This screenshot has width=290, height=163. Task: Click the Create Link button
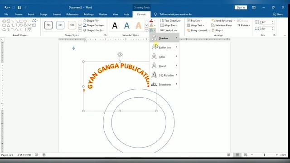pyautogui.click(x=169, y=30)
